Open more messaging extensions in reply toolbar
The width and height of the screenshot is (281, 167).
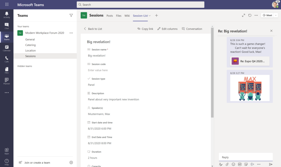[x=259, y=164]
